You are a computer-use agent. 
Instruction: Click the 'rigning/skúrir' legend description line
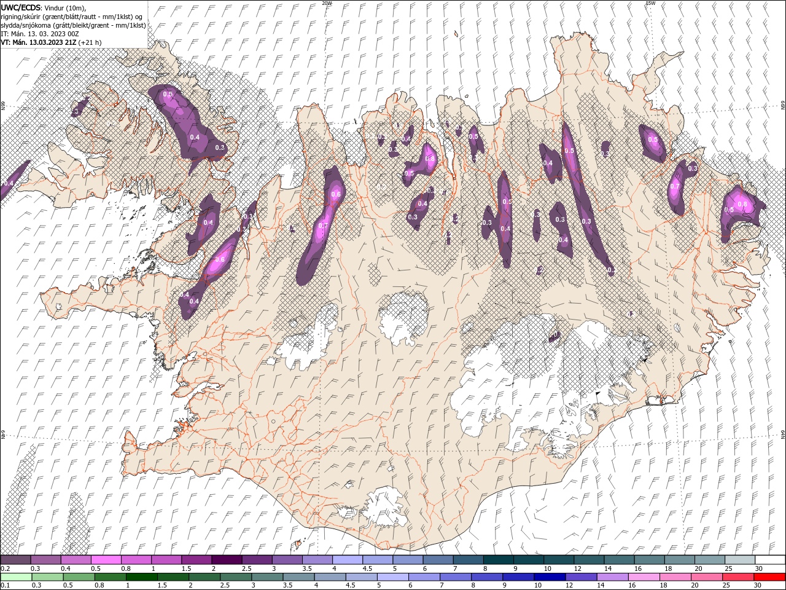pyautogui.click(x=72, y=17)
